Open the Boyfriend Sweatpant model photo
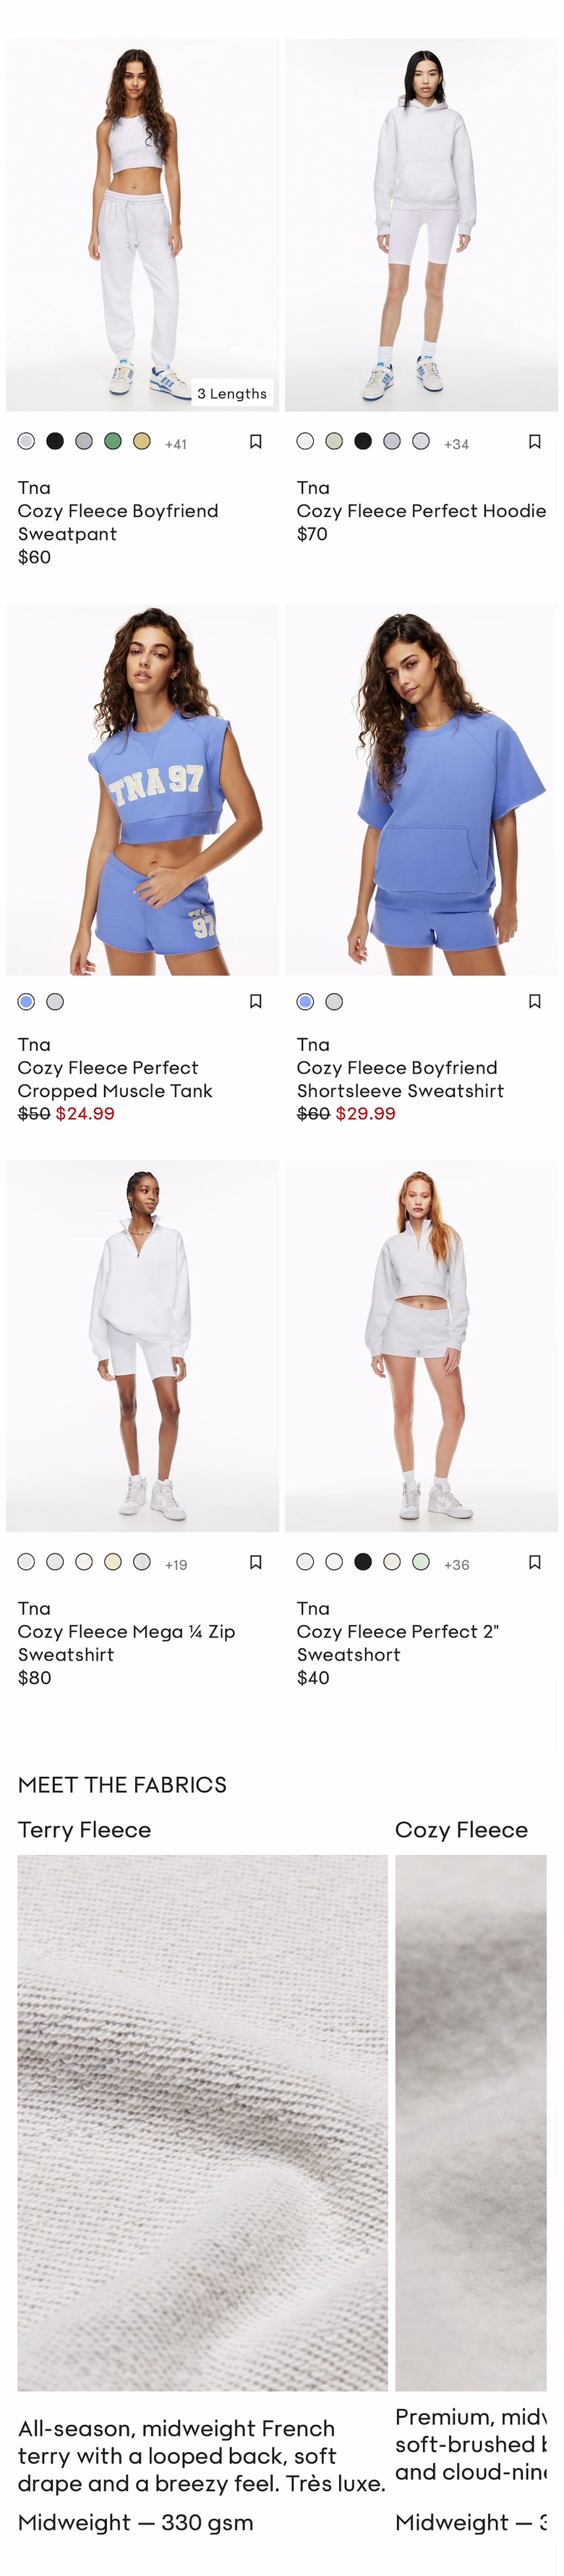 point(142,225)
